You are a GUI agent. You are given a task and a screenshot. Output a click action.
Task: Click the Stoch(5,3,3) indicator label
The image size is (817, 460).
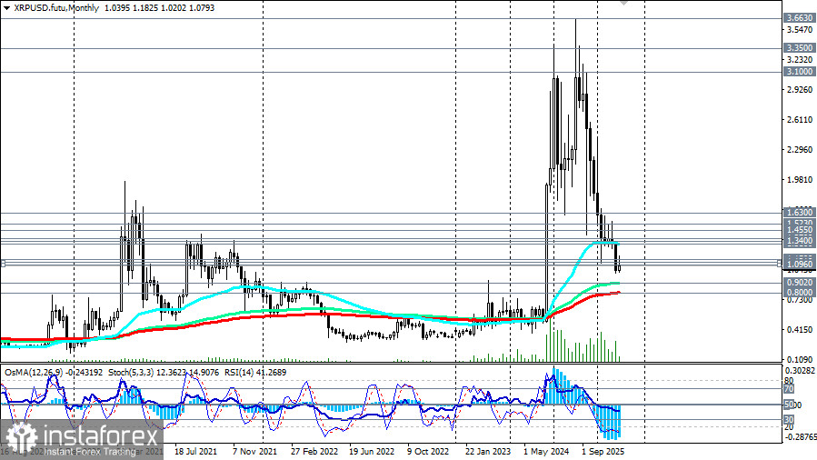tap(131, 373)
